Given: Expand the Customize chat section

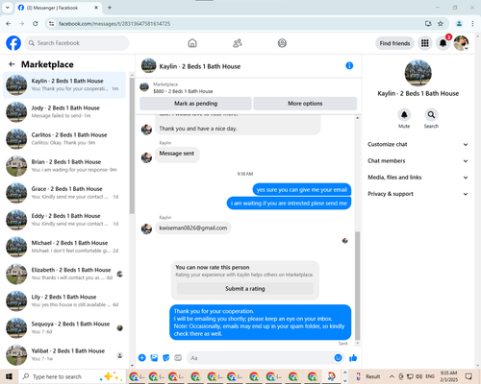Looking at the screenshot, I should click(418, 144).
